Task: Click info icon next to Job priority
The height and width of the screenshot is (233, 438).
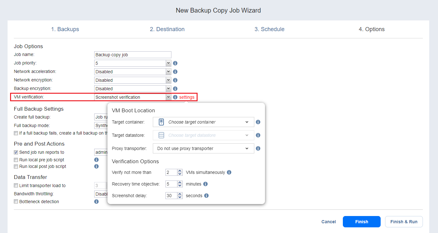Action: (175, 63)
